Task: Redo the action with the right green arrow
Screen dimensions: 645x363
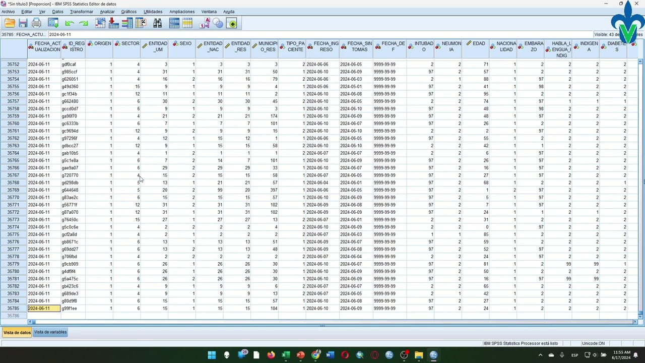Action: tap(83, 23)
